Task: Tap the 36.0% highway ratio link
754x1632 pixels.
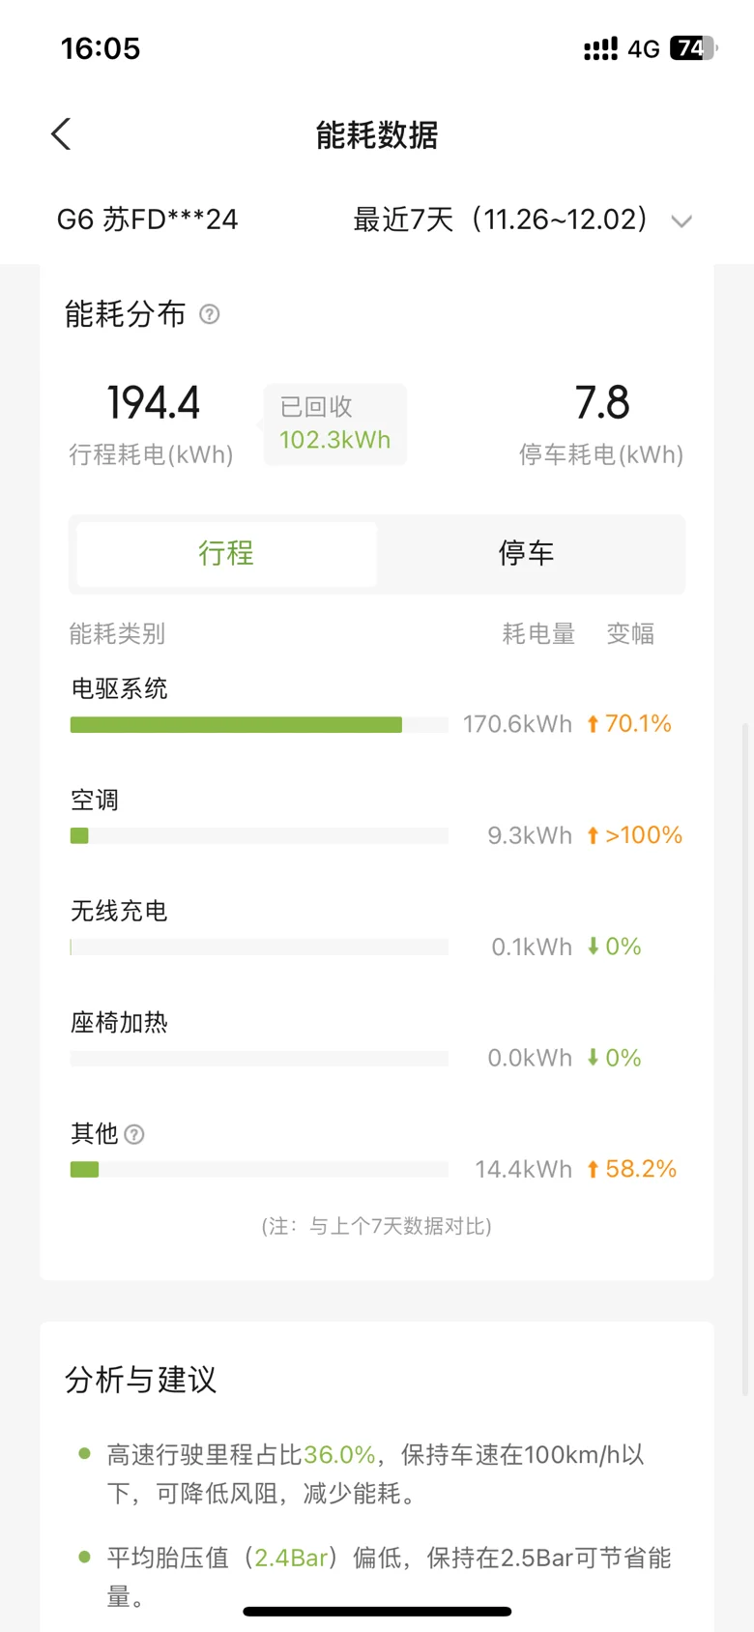Action: pyautogui.click(x=339, y=1454)
